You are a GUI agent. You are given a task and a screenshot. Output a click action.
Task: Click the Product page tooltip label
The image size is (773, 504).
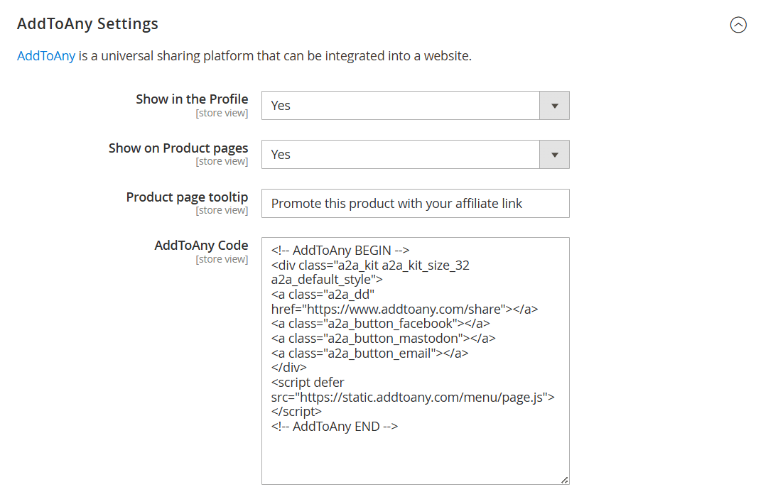[x=187, y=197]
